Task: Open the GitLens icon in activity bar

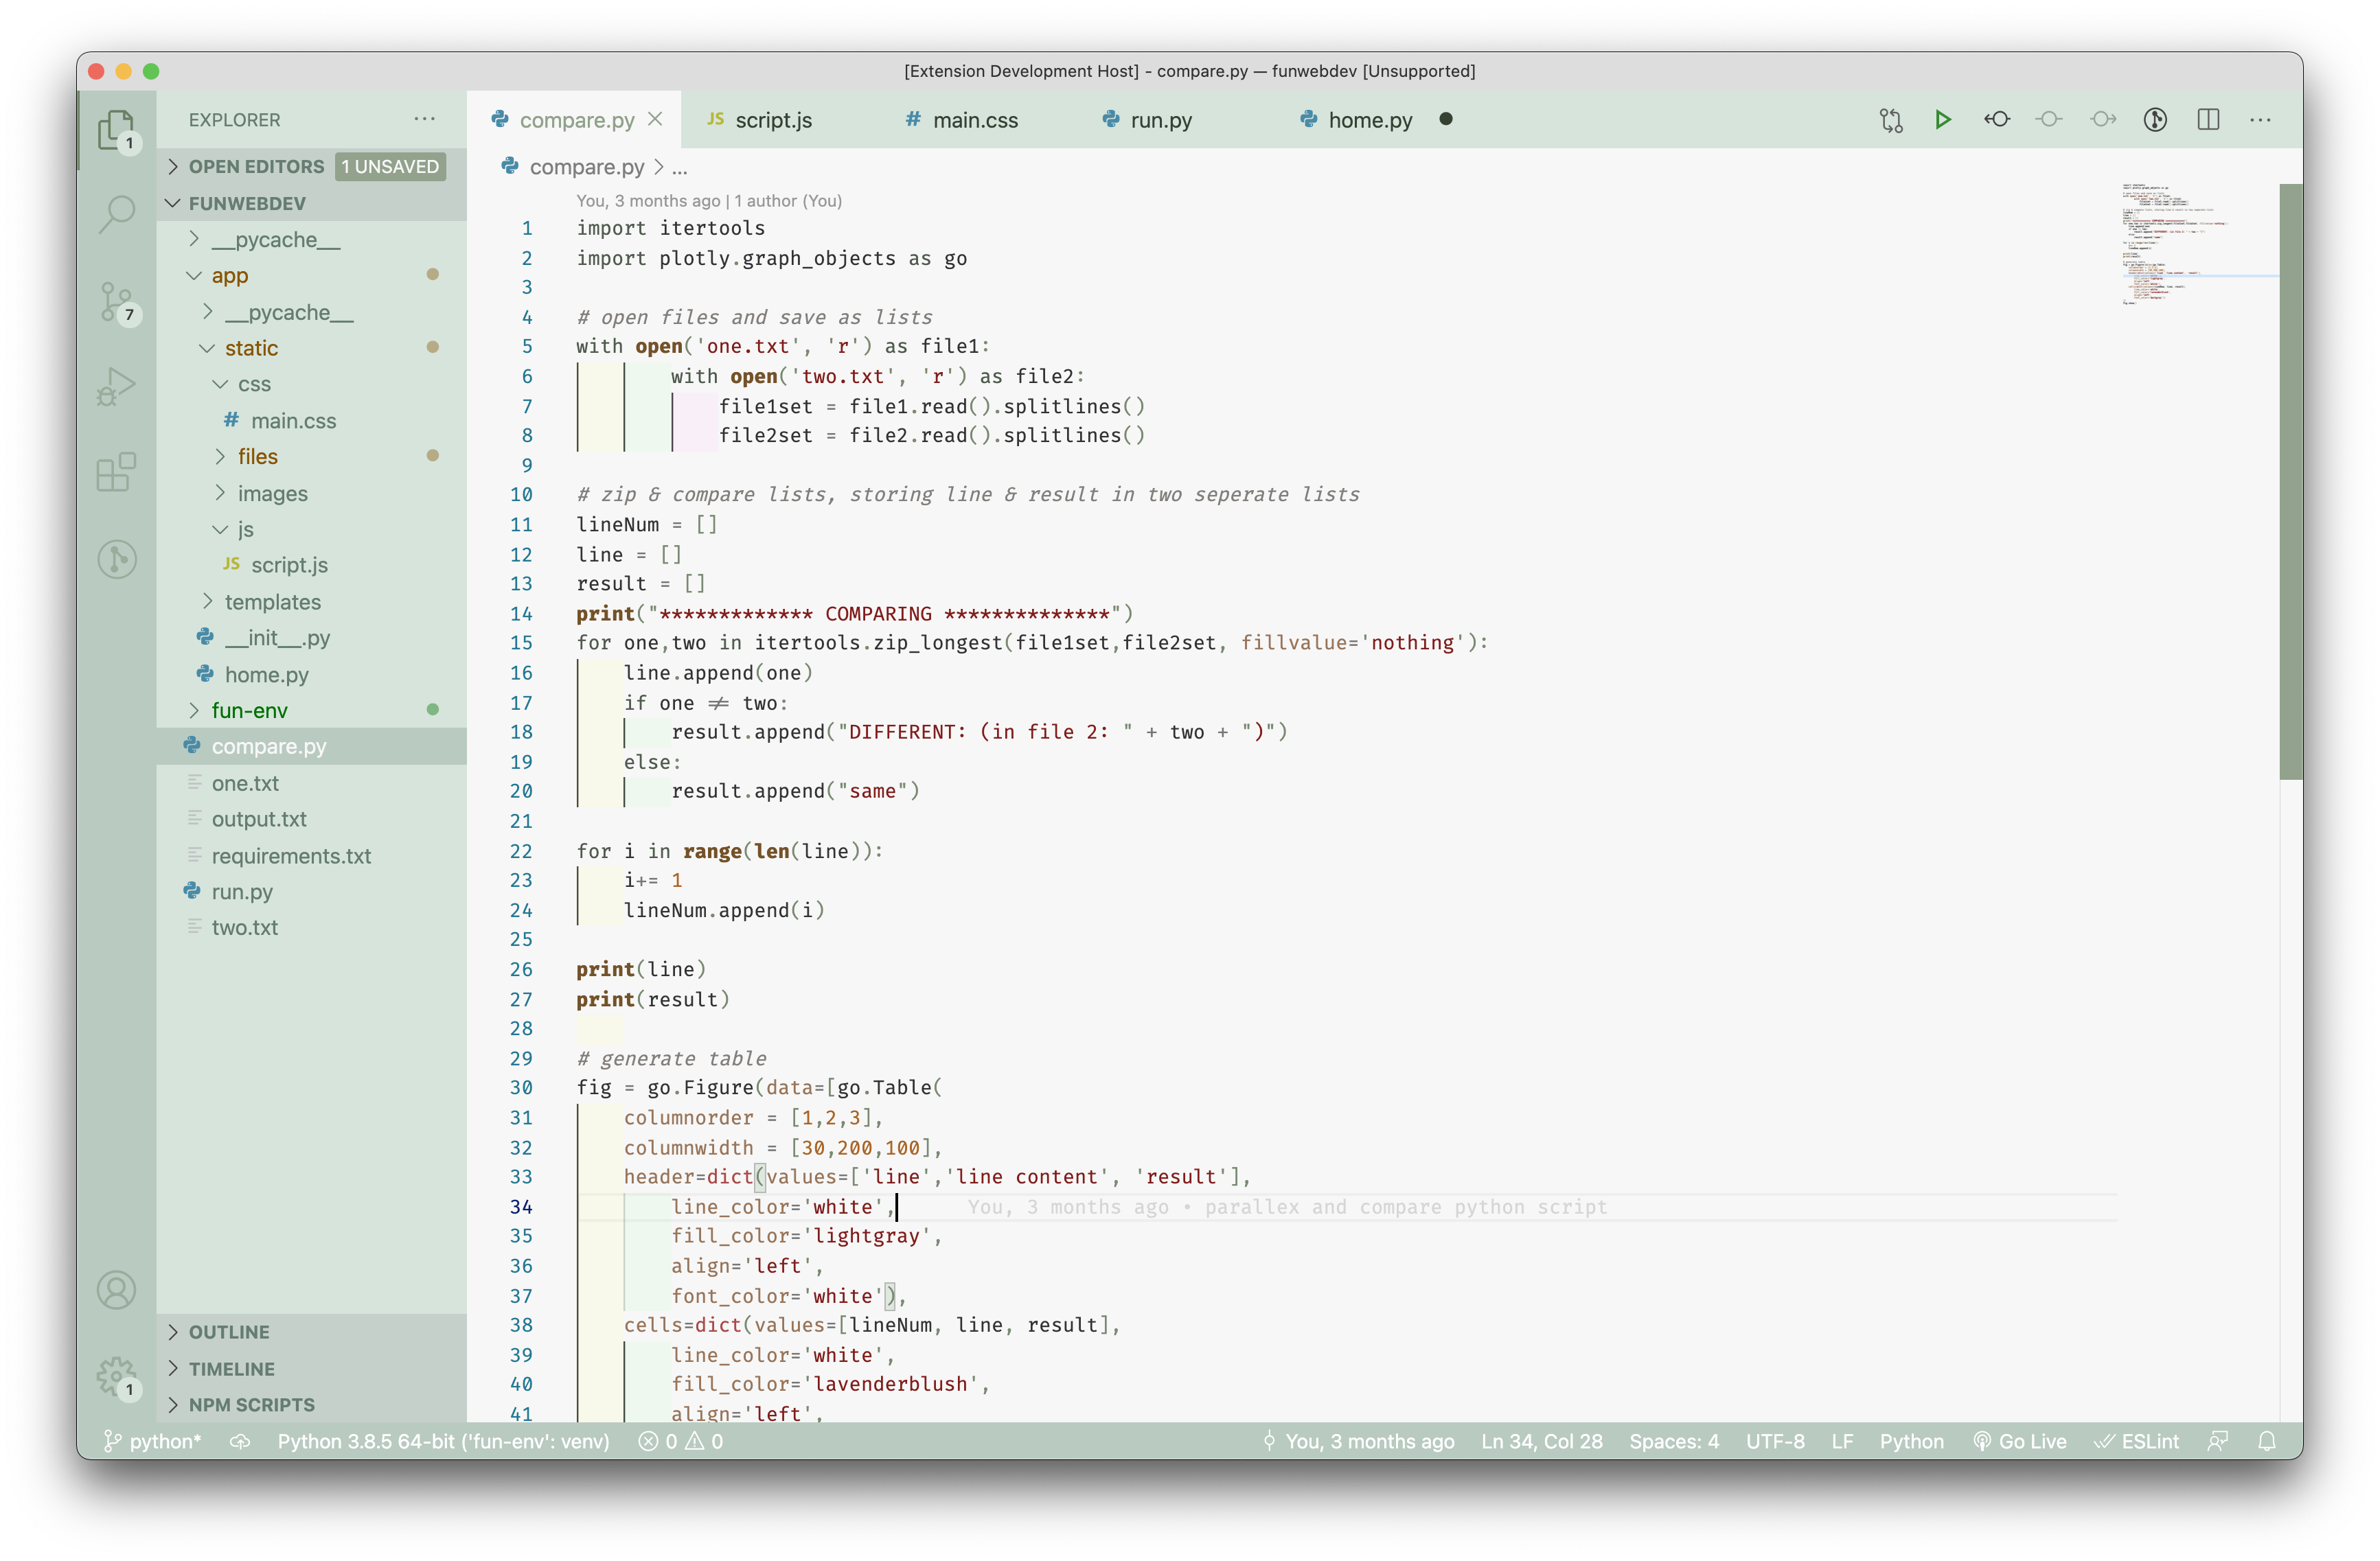Action: tap(116, 558)
